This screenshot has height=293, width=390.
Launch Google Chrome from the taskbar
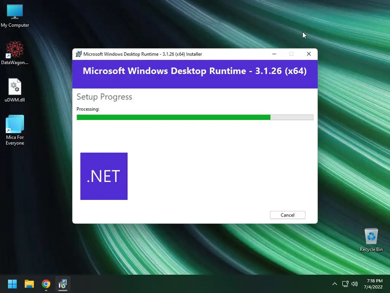46,284
